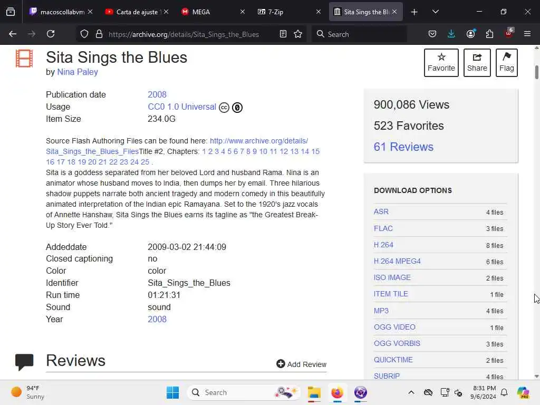
Task: Open the OGG VORBIS download option
Action: [397, 343]
